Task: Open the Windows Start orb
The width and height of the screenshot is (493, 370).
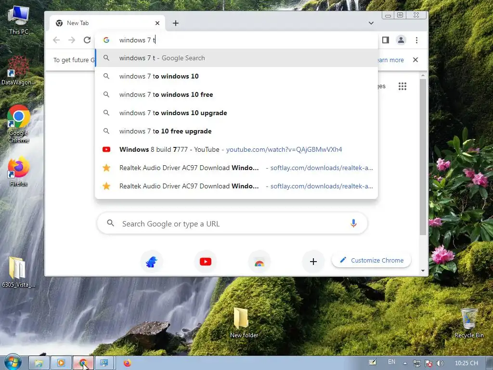Action: click(x=13, y=362)
